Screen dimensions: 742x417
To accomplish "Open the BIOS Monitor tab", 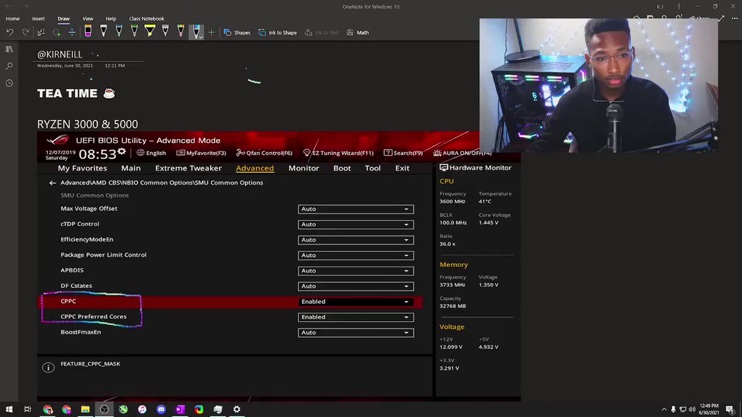I will [x=304, y=168].
